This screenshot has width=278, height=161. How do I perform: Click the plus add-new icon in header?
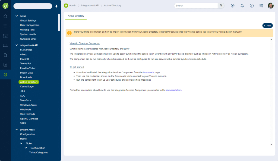pos(232,6)
